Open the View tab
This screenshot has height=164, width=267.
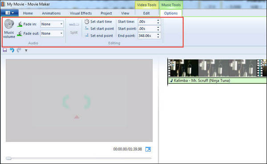coord(125,13)
